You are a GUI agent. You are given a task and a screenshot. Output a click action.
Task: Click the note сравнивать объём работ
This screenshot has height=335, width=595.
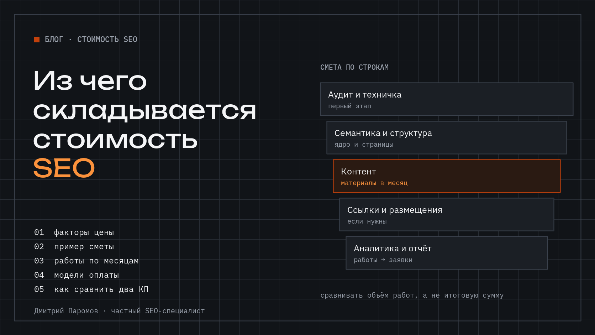[412, 295]
